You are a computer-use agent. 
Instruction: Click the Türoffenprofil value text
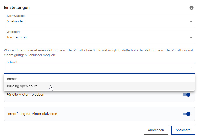coord(17,37)
